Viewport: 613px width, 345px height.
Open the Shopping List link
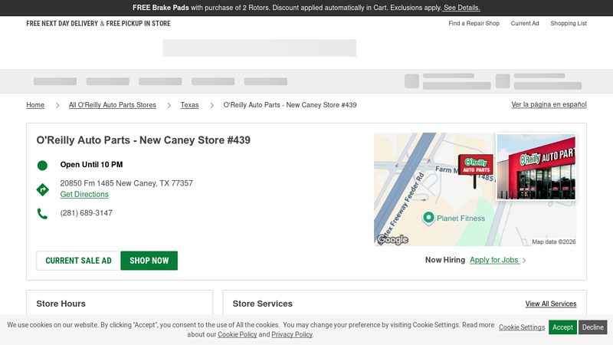click(569, 24)
